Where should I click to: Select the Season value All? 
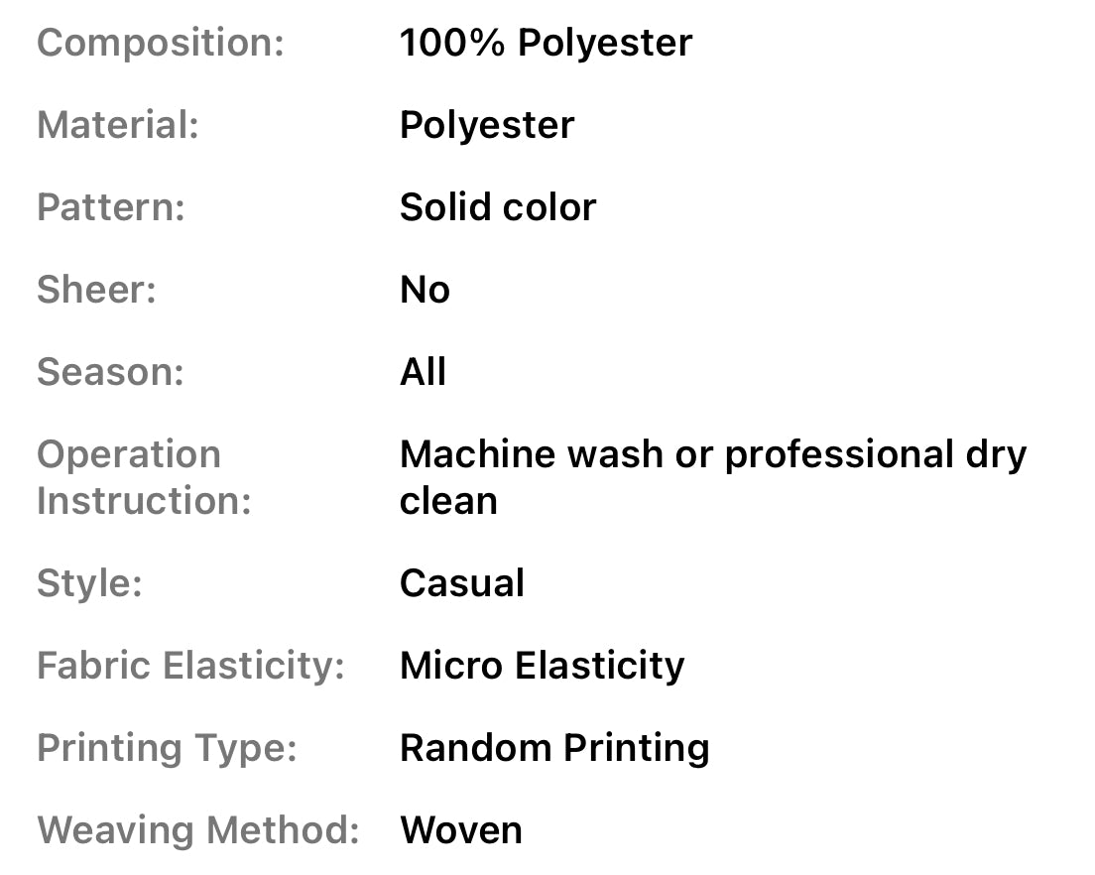[x=423, y=372]
